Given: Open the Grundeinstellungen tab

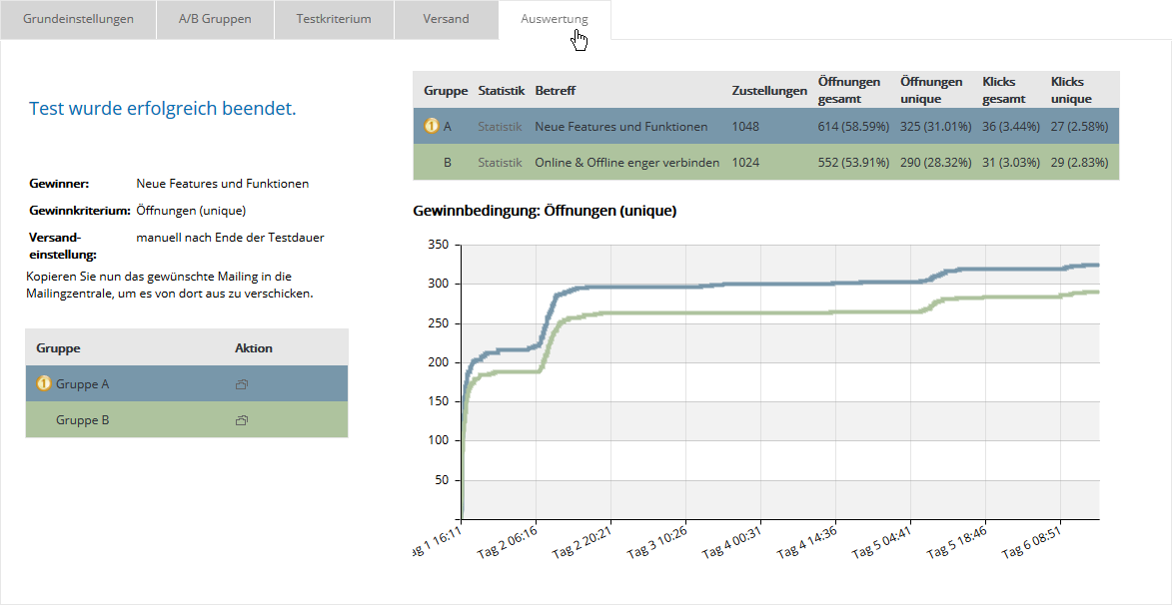Looking at the screenshot, I should [78, 19].
